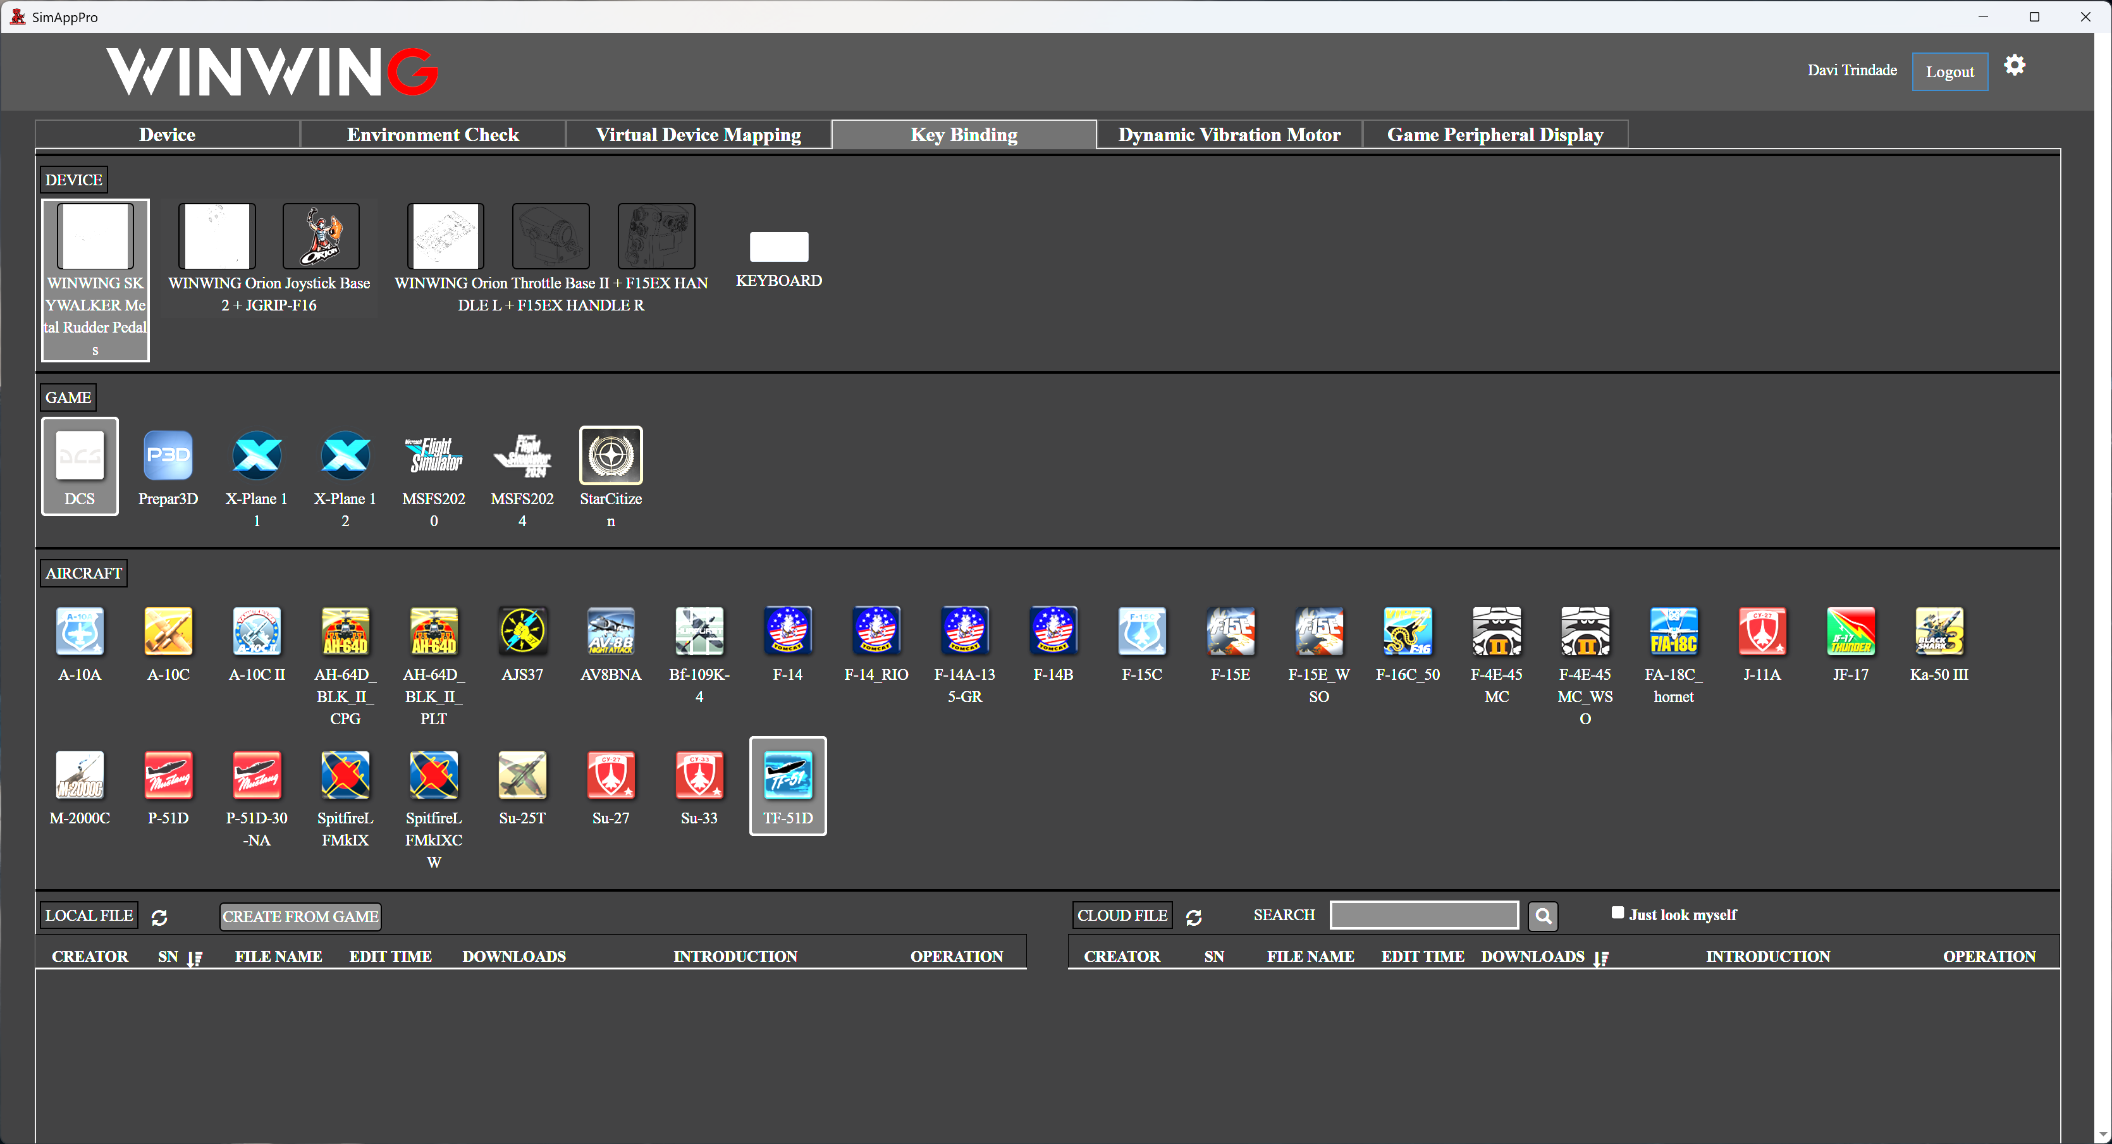Pick the Ka-50 III Black Shark
Viewport: 2112px width, 1144px height.
1939,632
